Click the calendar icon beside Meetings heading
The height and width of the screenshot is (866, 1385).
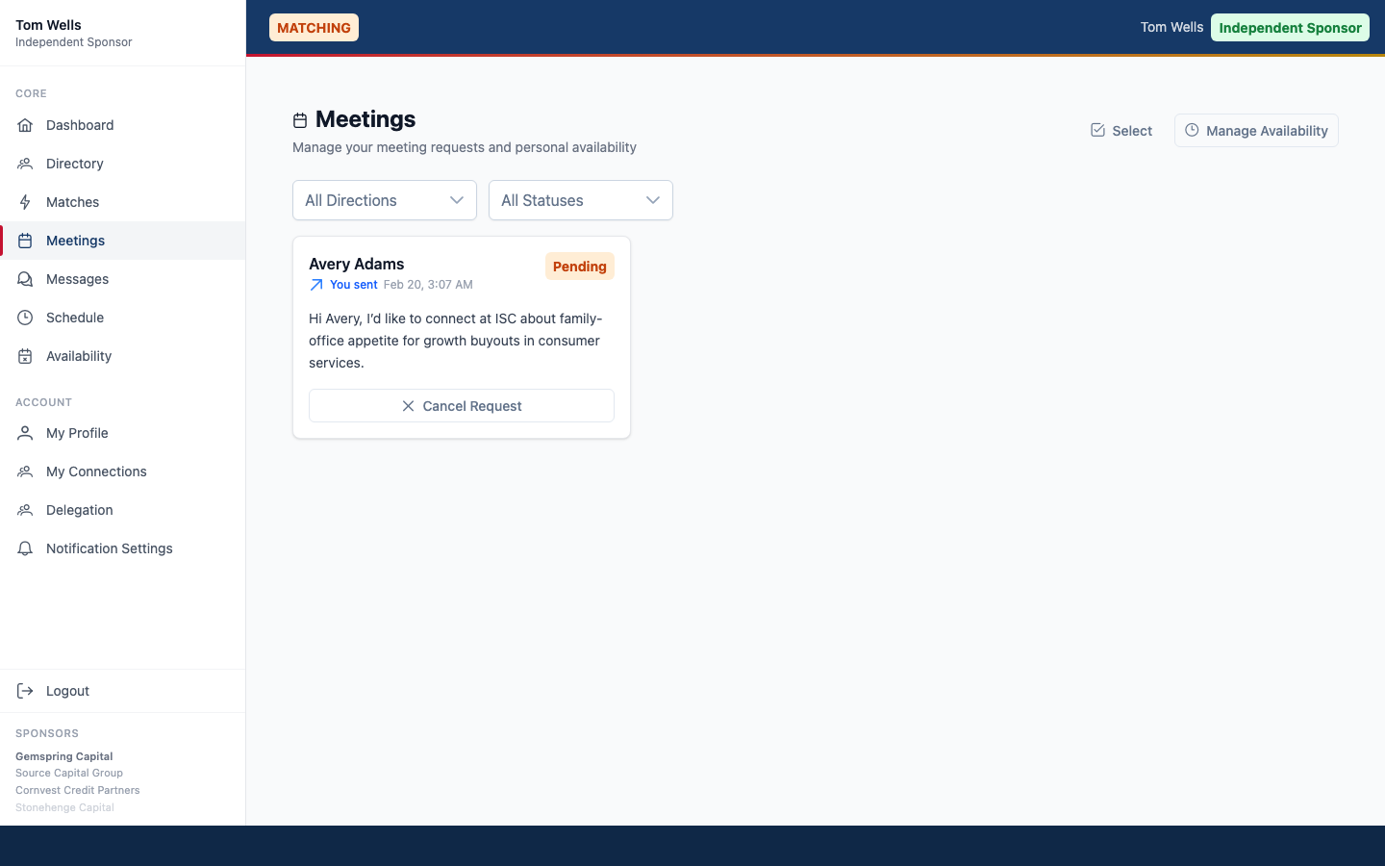click(x=300, y=119)
